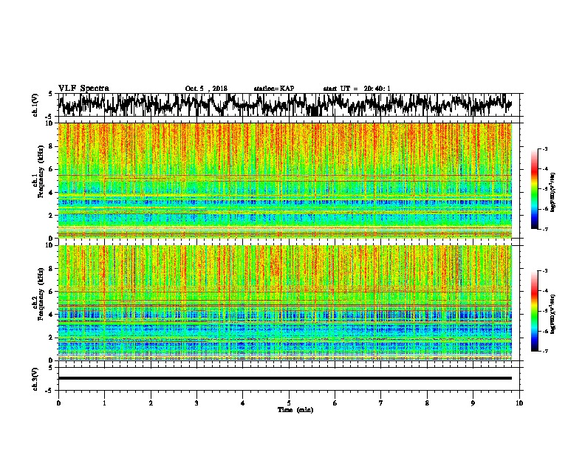Click the "2" frequency tick of ch.2 spectrogram
The width and height of the screenshot is (585, 452).
tap(51, 337)
